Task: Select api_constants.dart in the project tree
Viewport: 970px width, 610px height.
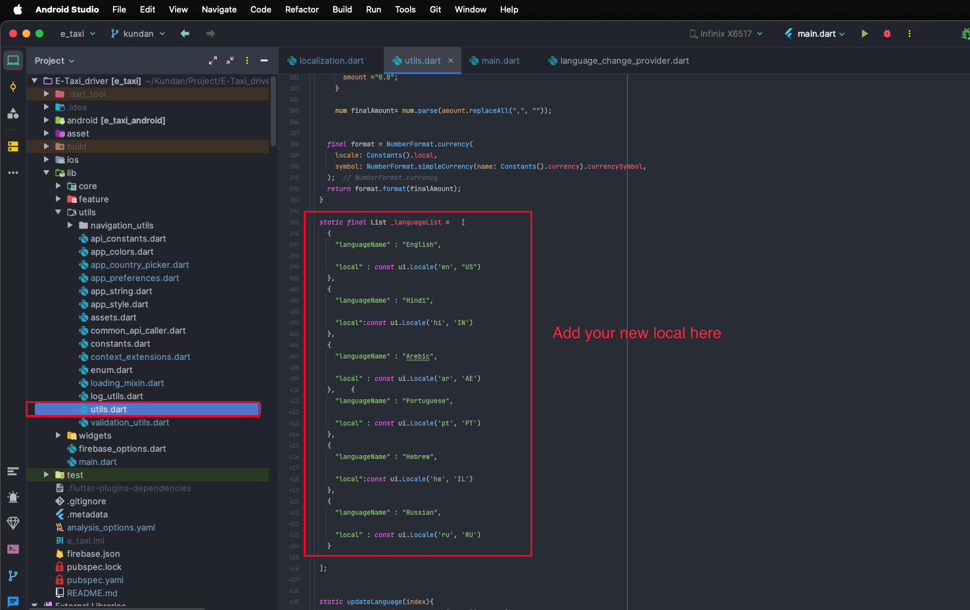Action: coord(128,238)
